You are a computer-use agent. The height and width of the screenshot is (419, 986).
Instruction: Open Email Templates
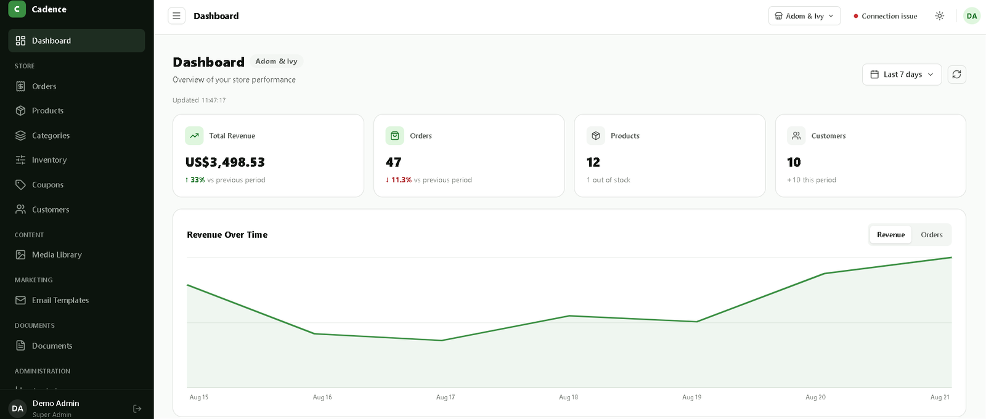tap(76, 300)
